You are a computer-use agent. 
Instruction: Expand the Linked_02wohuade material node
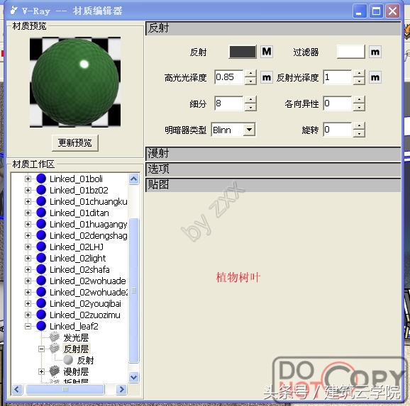(28, 281)
